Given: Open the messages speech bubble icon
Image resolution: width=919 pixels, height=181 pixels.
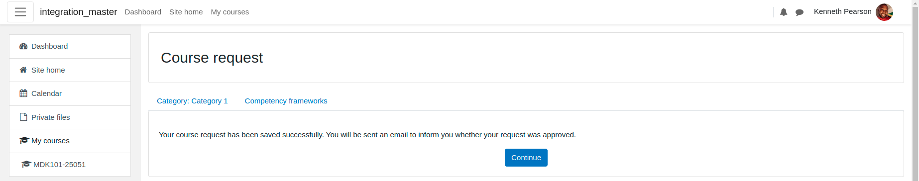Looking at the screenshot, I should coord(800,12).
